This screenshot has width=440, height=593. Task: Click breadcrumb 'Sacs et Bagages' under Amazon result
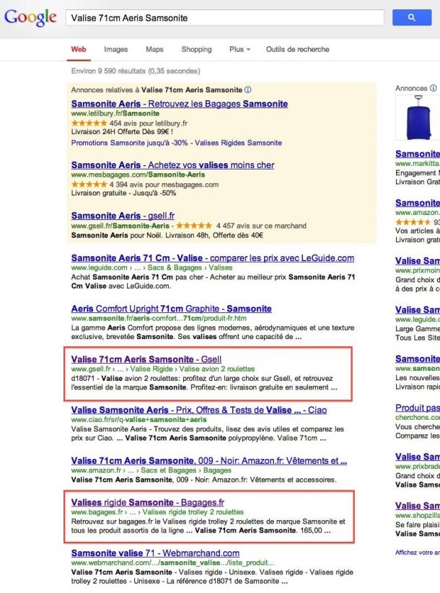pos(169,470)
